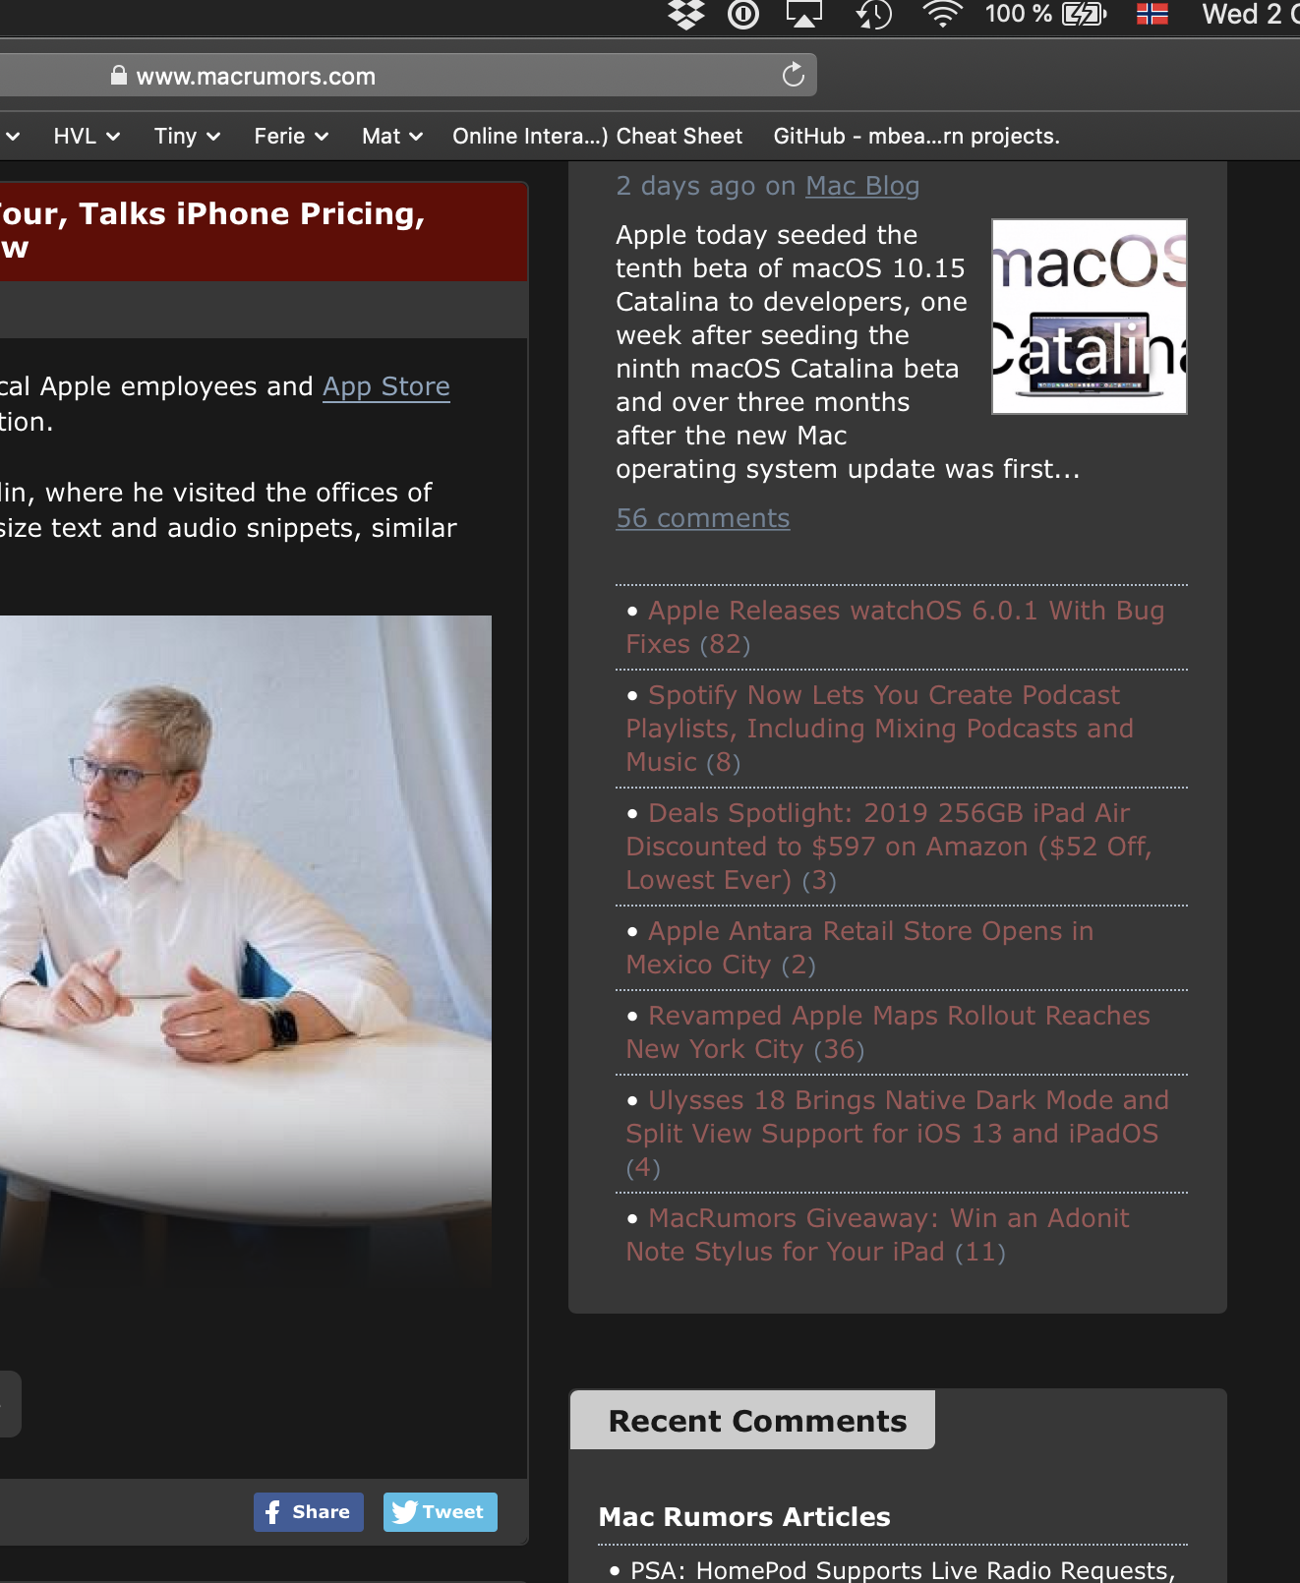
Task: Click the 1Password menu bar icon
Action: [743, 15]
